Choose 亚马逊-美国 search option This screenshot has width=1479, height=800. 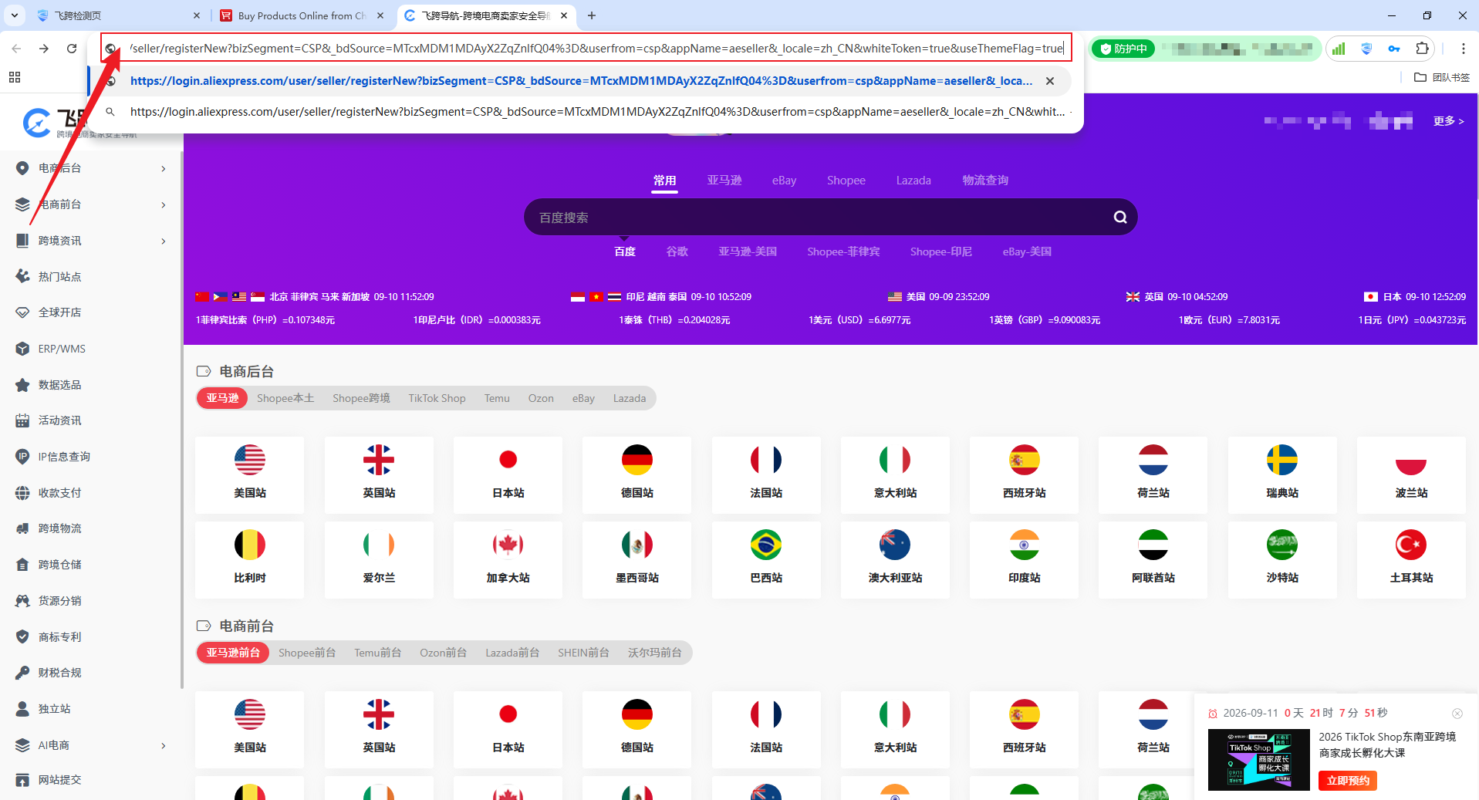pyautogui.click(x=748, y=251)
